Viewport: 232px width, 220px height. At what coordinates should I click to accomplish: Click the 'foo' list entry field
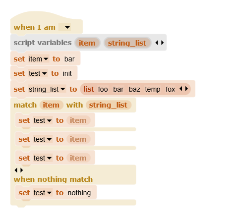(103, 89)
